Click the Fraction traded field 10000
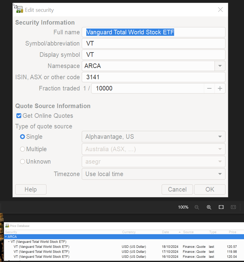 [148, 88]
